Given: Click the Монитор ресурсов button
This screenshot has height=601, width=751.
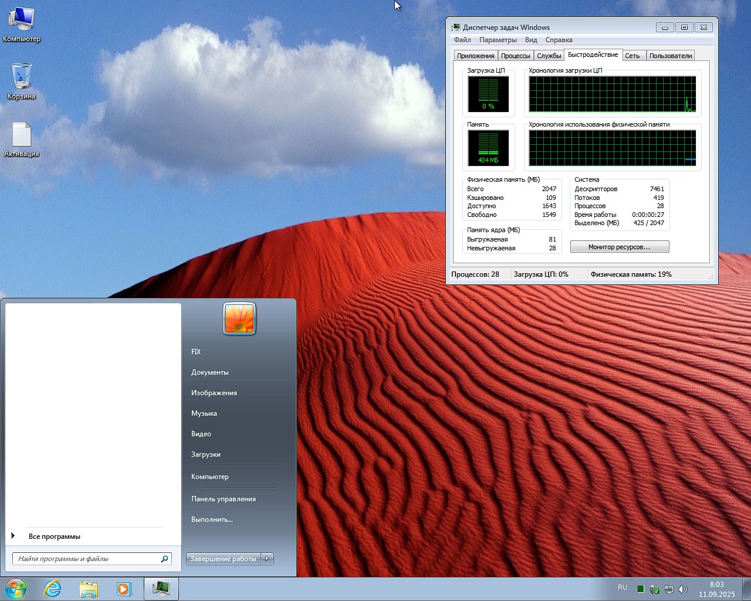Looking at the screenshot, I should (x=619, y=247).
